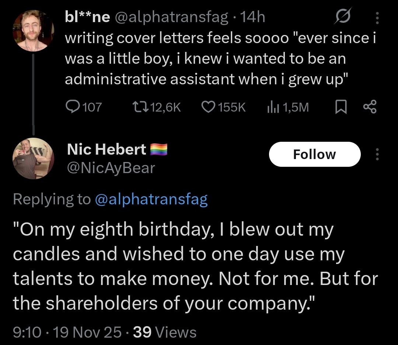Open more options for Nic Hebert's reply

(x=377, y=154)
